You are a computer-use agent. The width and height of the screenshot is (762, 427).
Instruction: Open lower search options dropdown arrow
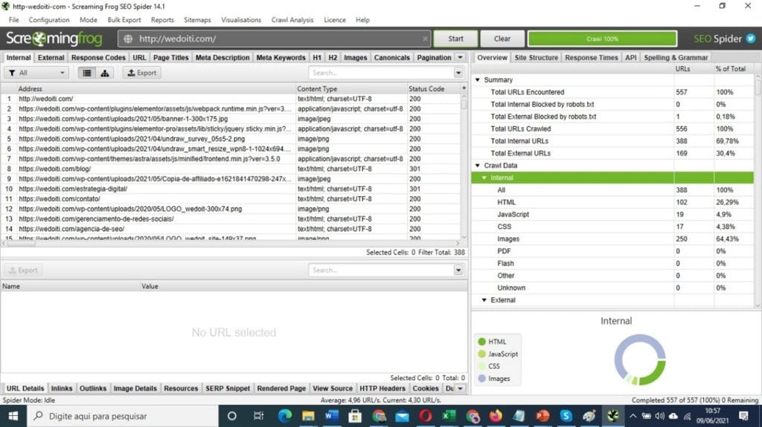[458, 270]
